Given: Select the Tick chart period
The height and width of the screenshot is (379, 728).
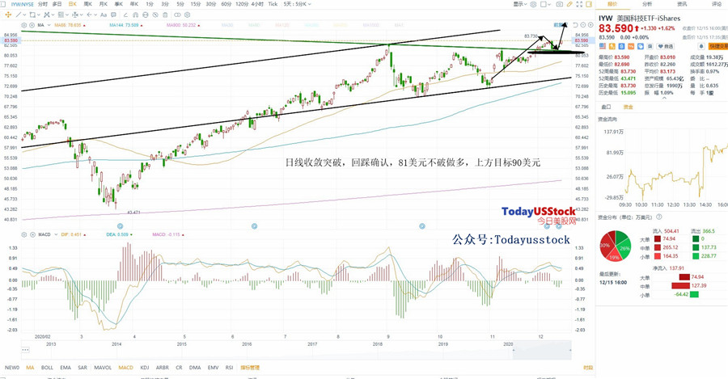Looking at the screenshot, I should coord(273,4).
